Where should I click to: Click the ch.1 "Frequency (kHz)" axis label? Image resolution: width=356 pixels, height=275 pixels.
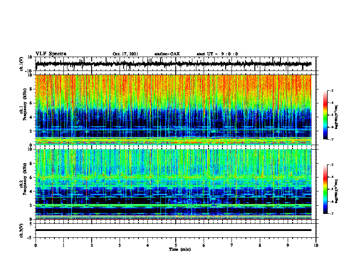coord(25,105)
